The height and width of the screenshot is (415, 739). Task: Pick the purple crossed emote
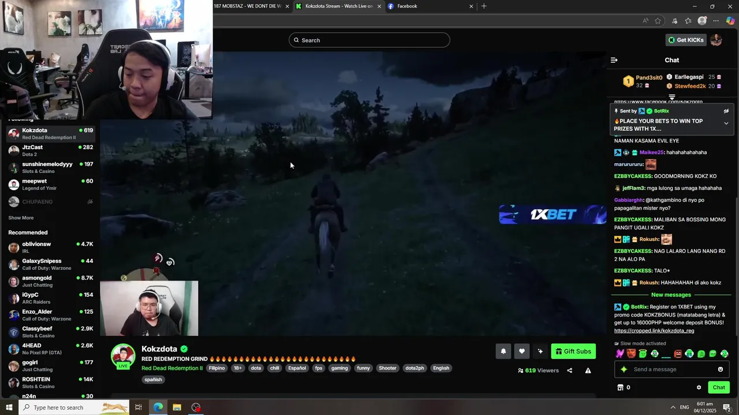coord(619,354)
